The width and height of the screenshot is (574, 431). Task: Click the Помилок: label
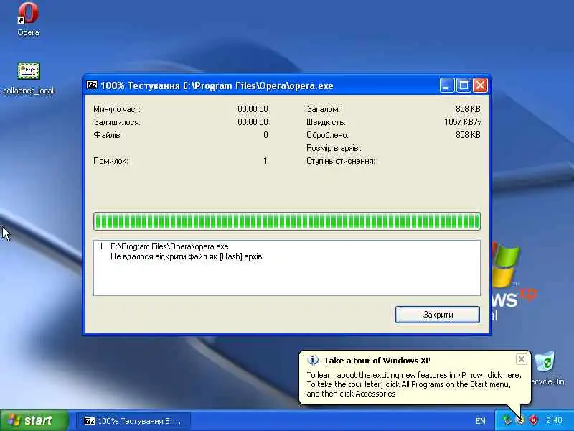pos(110,161)
